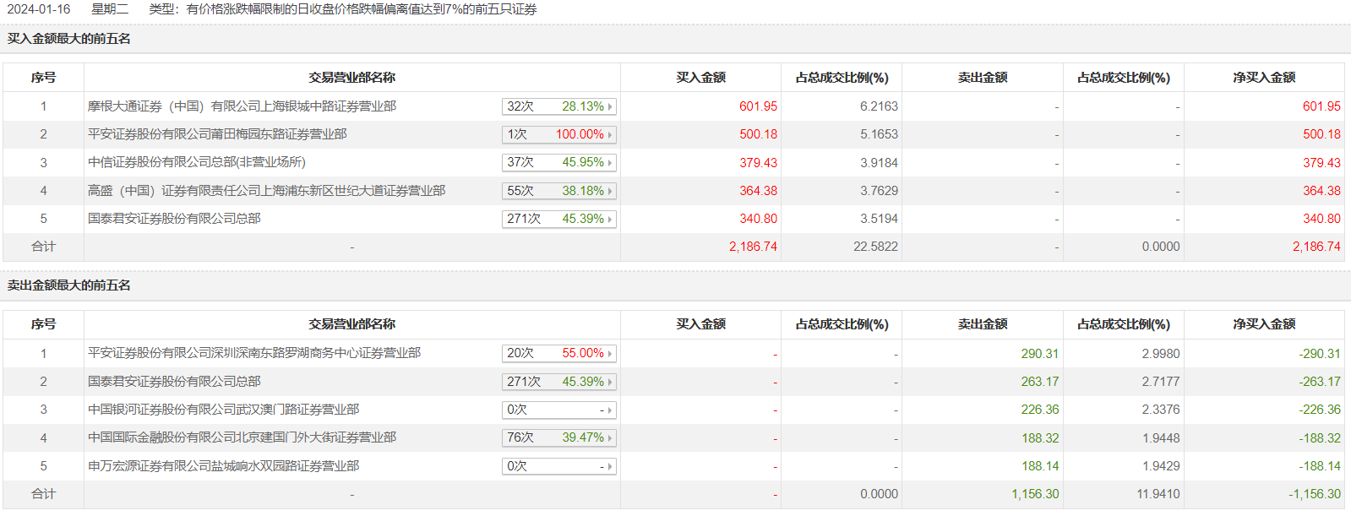Viewport: 1351px width, 516px height.
Task: Open 中信证券股份有限公司总部(非营业场所) link
Action: click(x=197, y=162)
